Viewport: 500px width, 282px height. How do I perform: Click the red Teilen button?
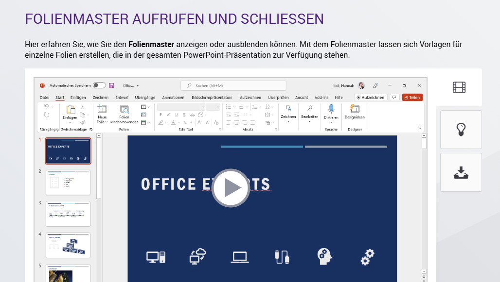412,98
